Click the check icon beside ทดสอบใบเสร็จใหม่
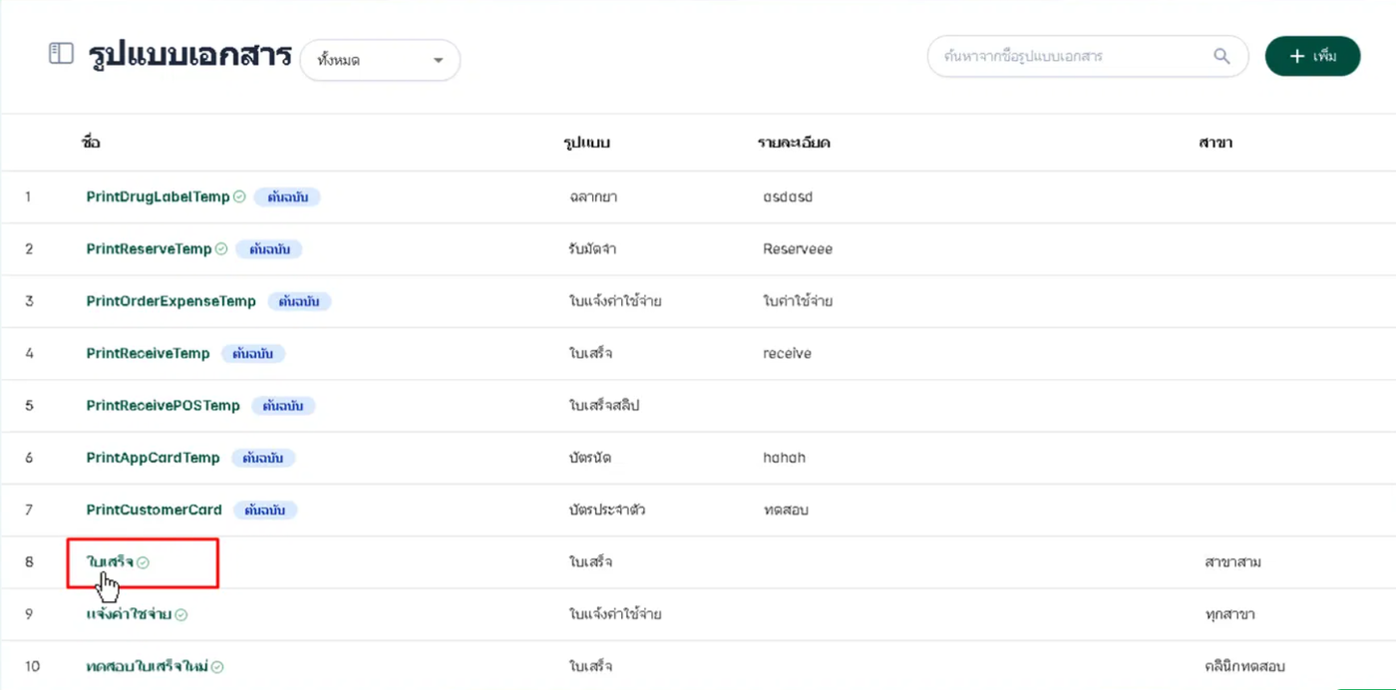The image size is (1396, 690). pyautogui.click(x=217, y=666)
